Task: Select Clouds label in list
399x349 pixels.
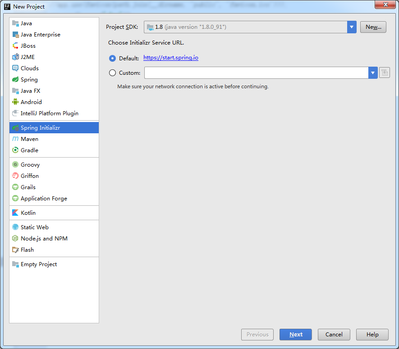Action: pos(29,68)
